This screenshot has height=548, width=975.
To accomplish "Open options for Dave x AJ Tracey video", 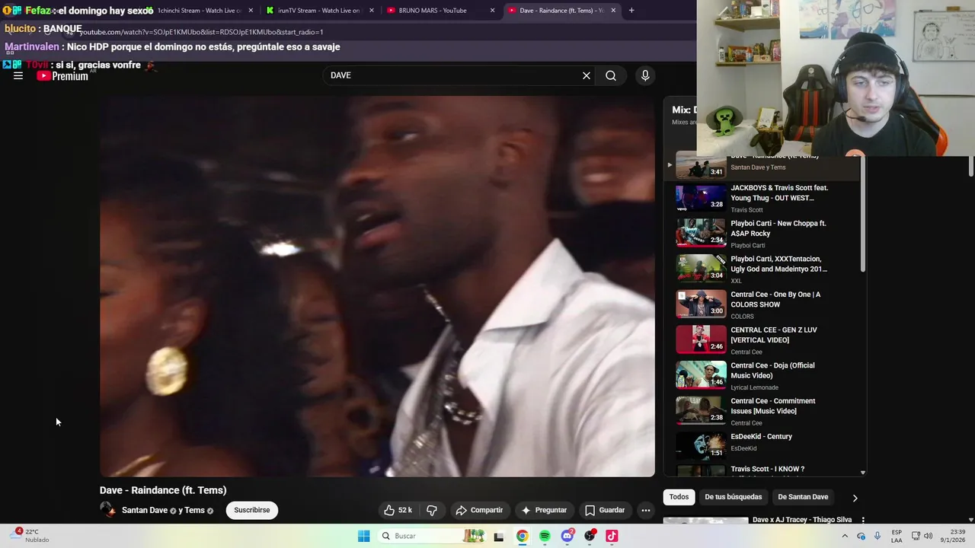I will (x=863, y=520).
